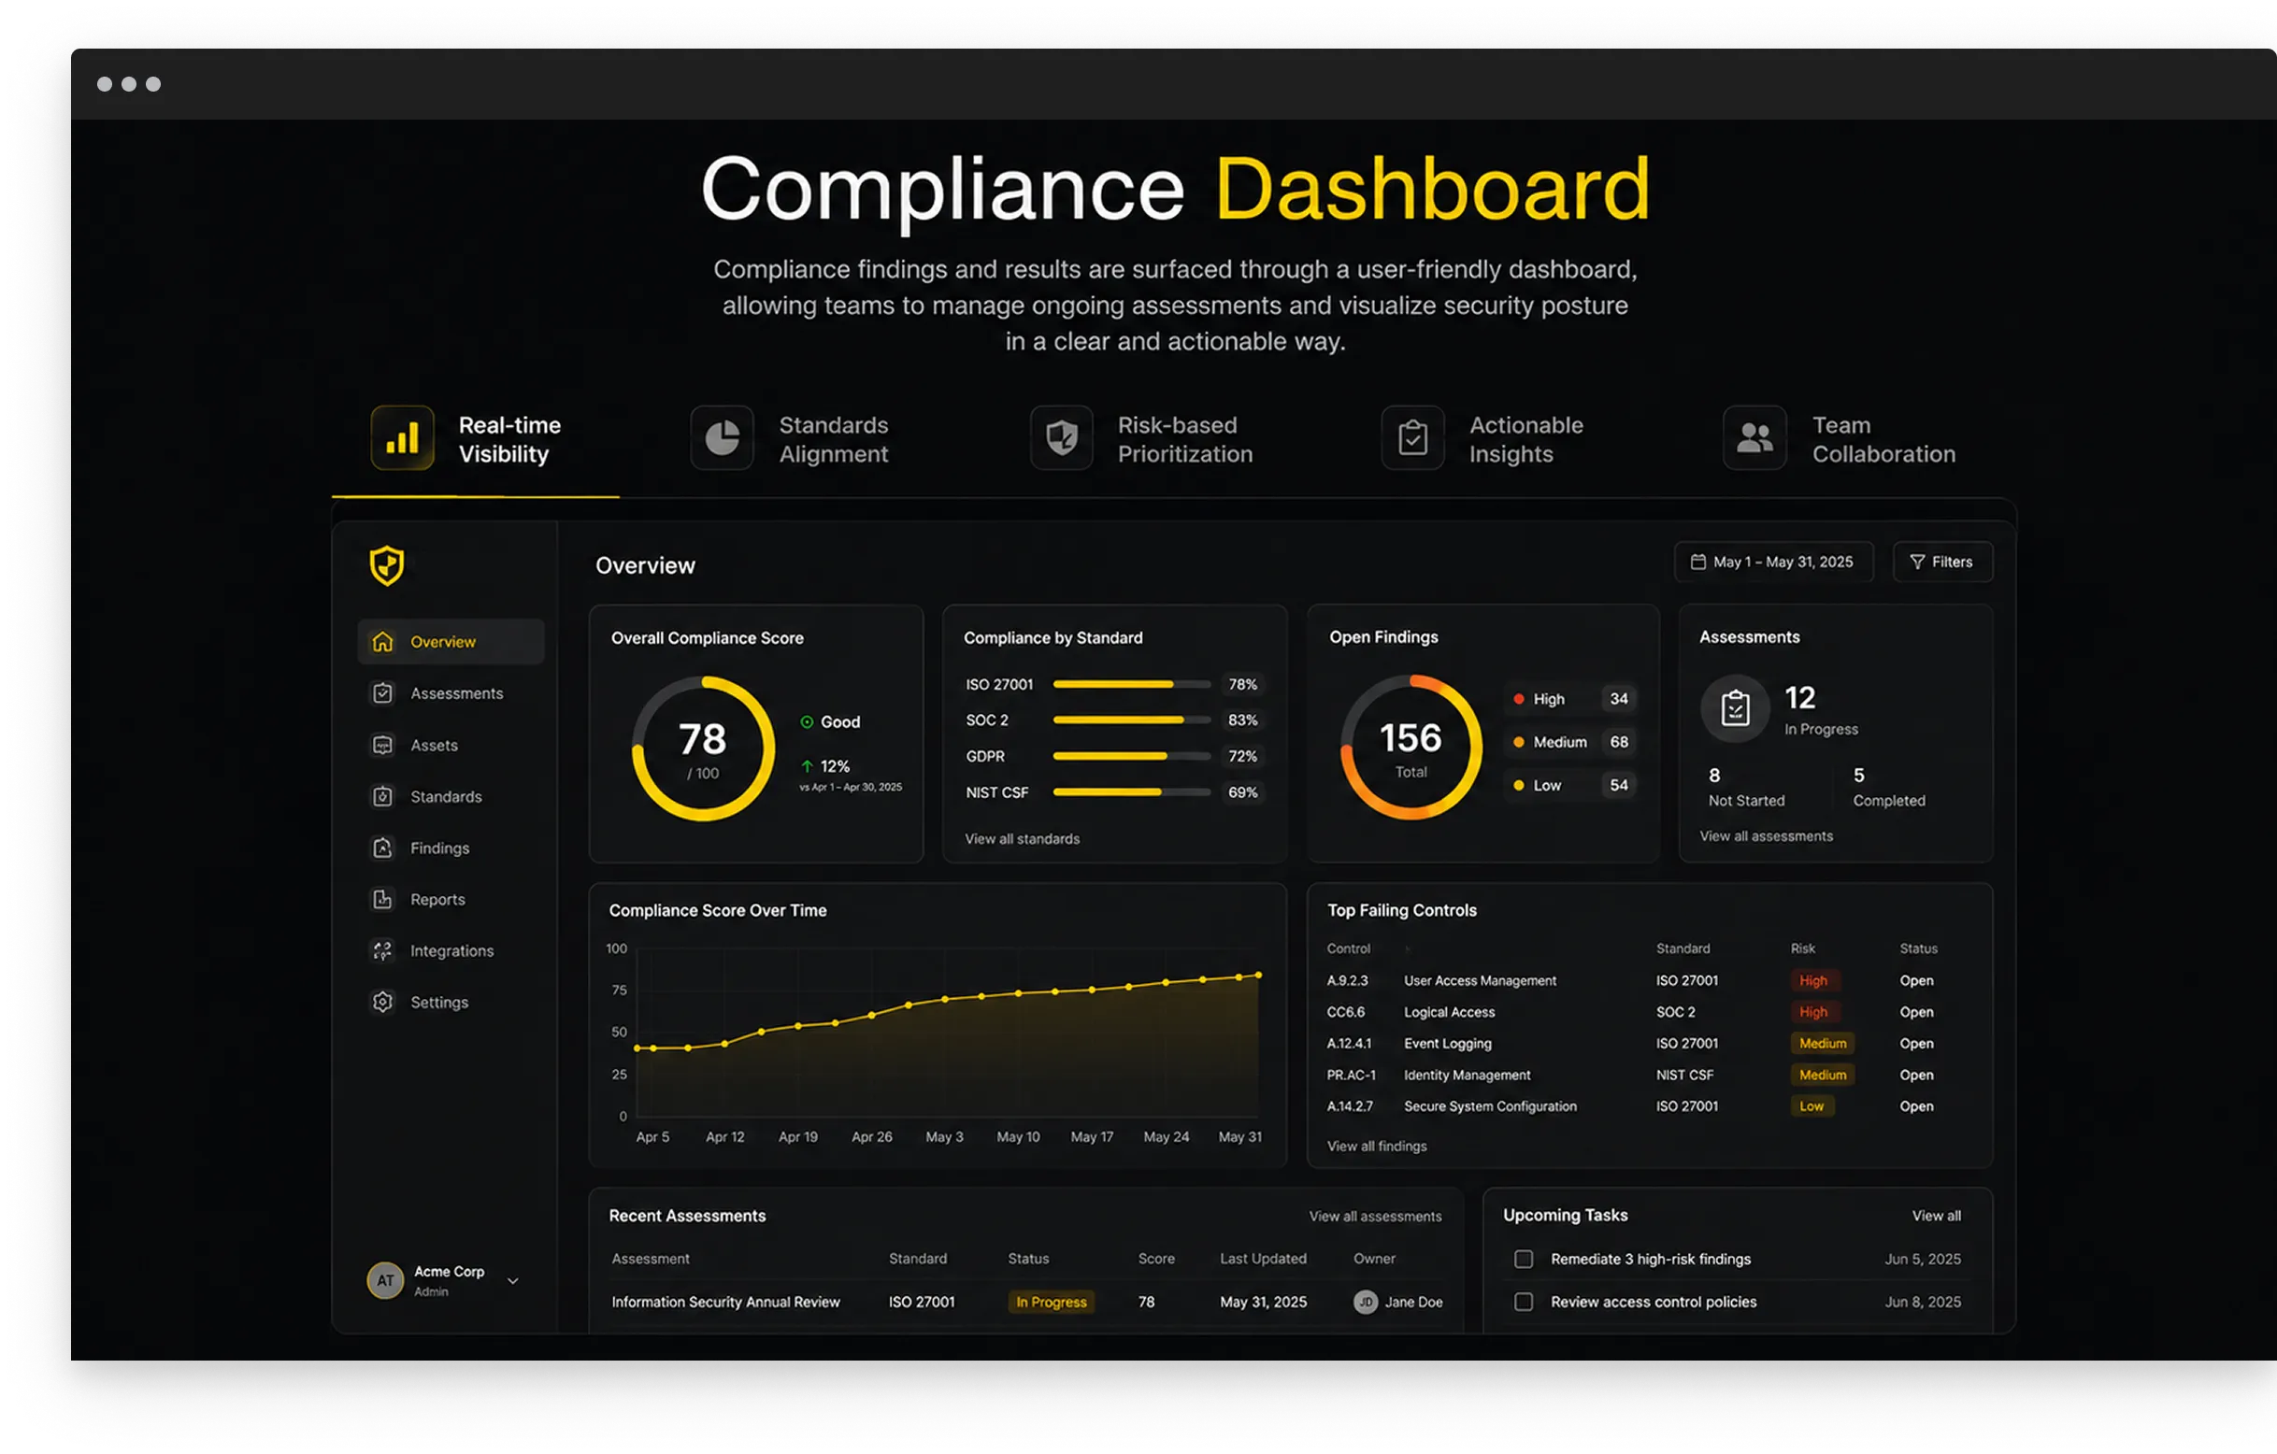
Task: Click the May 31 data point on chart
Action: (x=1258, y=975)
